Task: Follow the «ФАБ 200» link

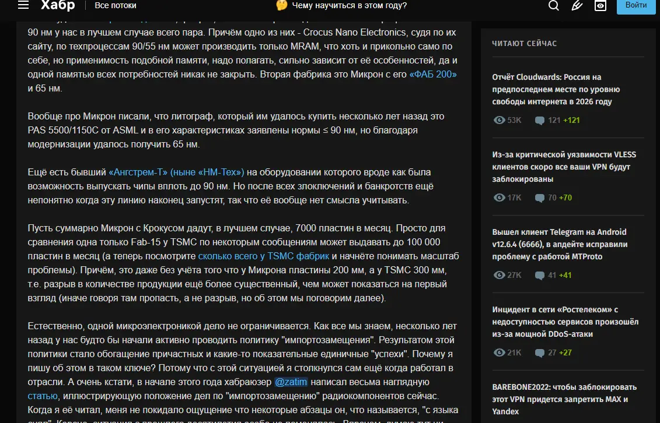Action: pyautogui.click(x=432, y=75)
